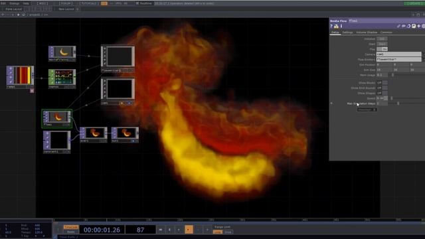Switch to the Setup parameter tab

pyautogui.click(x=335, y=33)
